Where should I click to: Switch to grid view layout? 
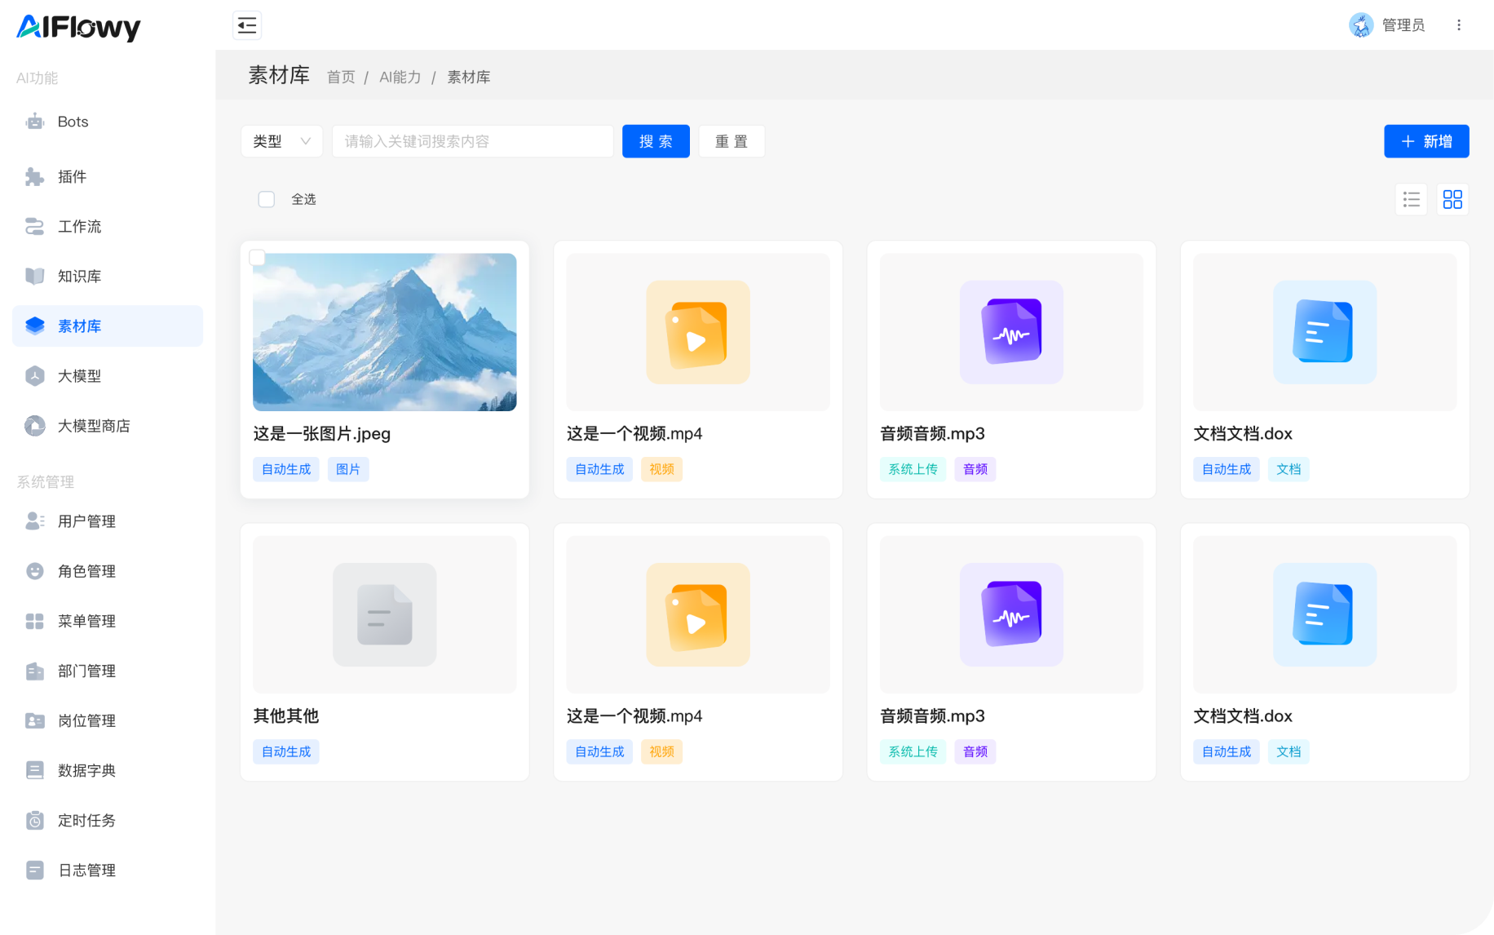(x=1452, y=198)
